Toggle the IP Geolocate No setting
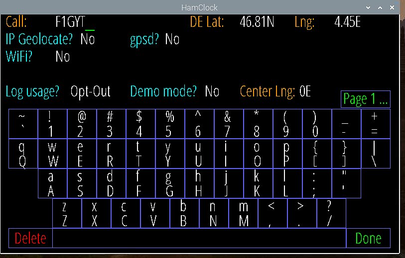The height and width of the screenshot is (258, 405). 88,39
